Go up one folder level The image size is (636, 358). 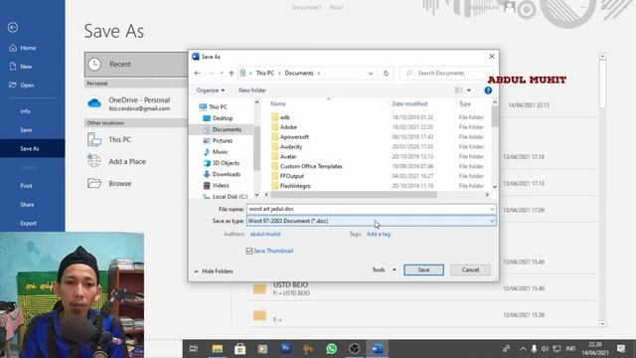pos(232,73)
